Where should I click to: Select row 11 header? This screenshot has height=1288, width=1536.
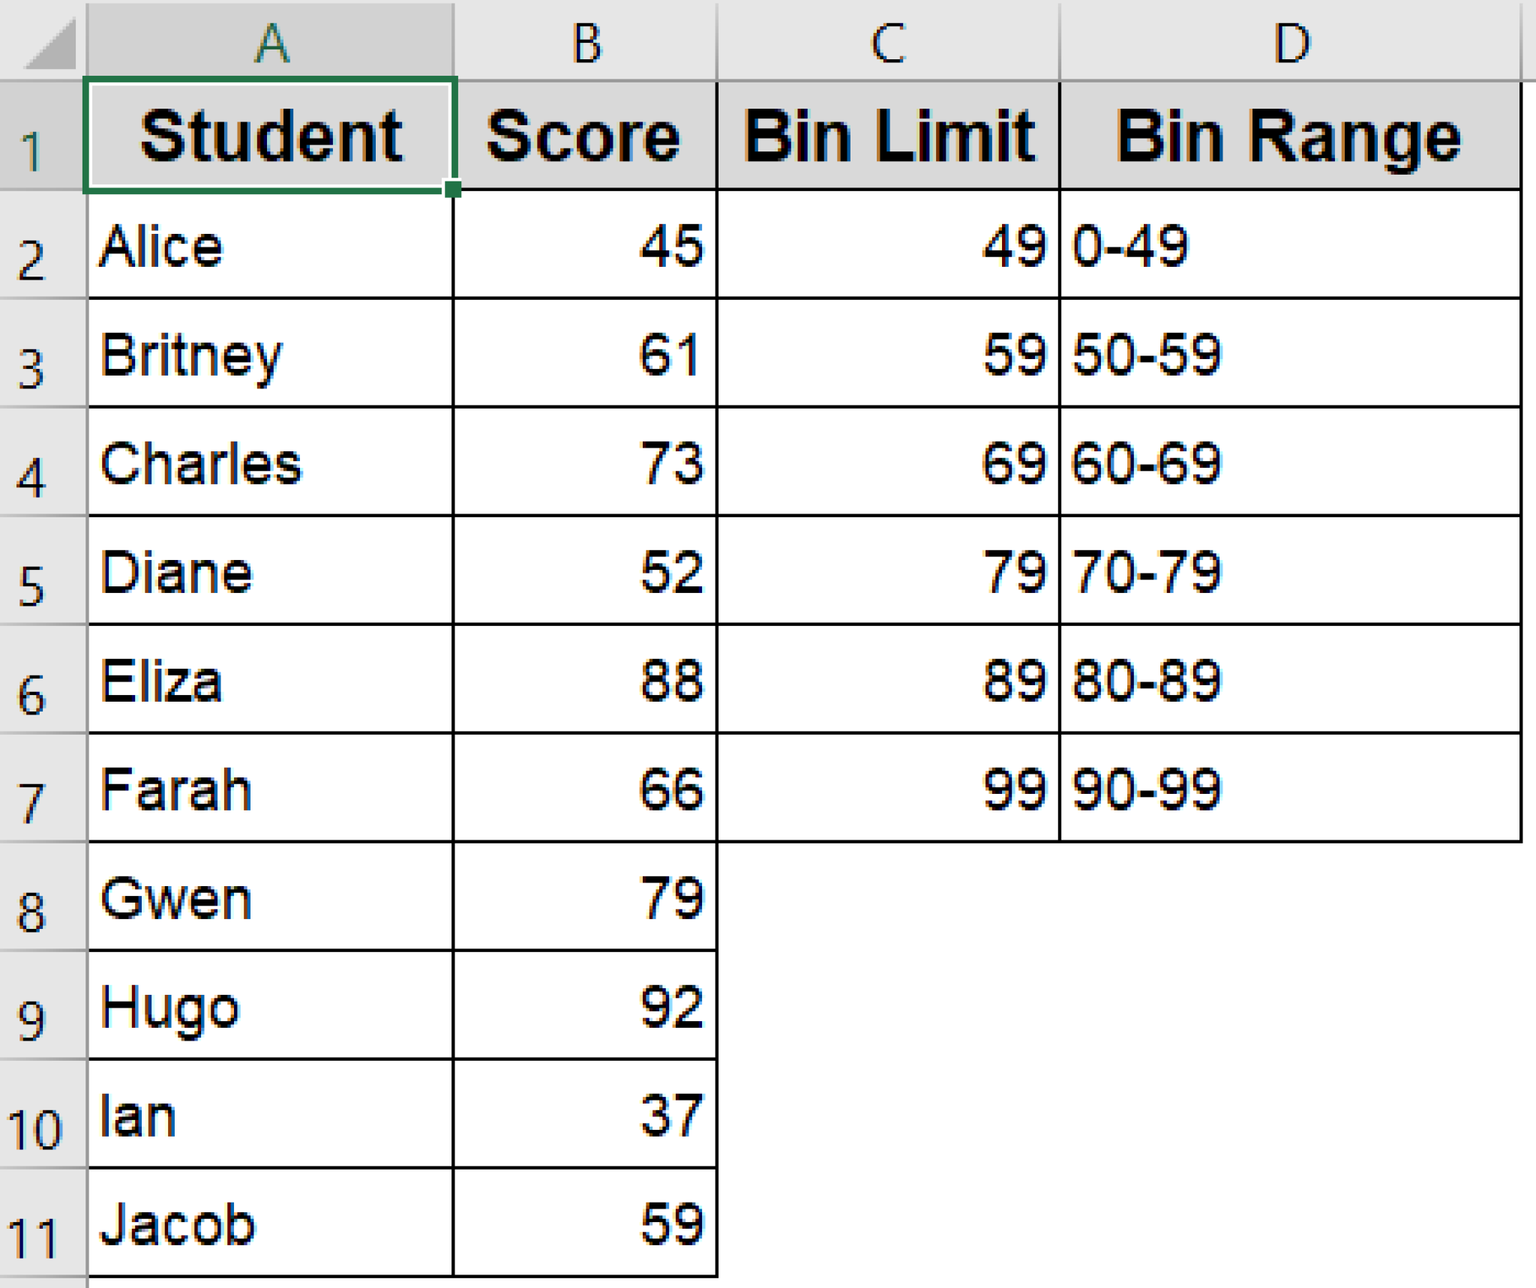point(41,1222)
